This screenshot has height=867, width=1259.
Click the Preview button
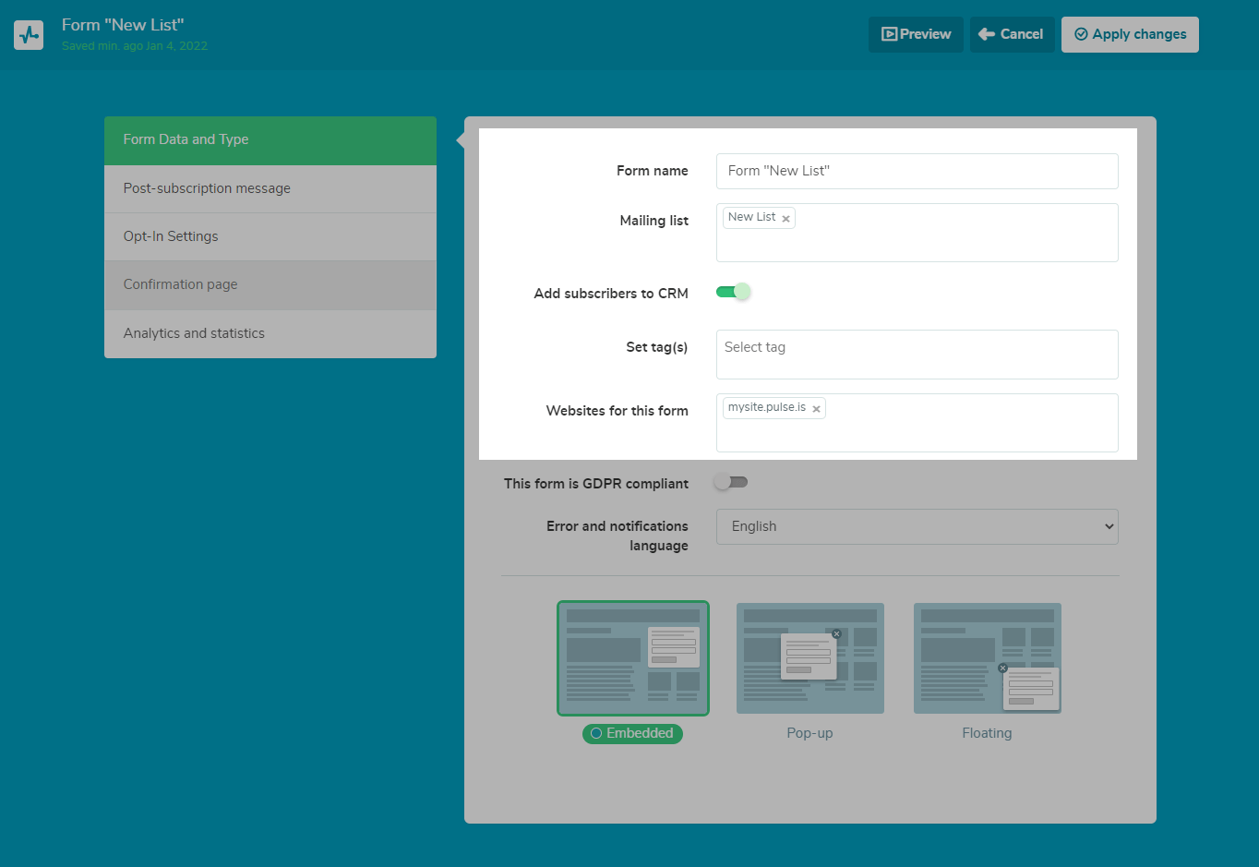pos(916,34)
